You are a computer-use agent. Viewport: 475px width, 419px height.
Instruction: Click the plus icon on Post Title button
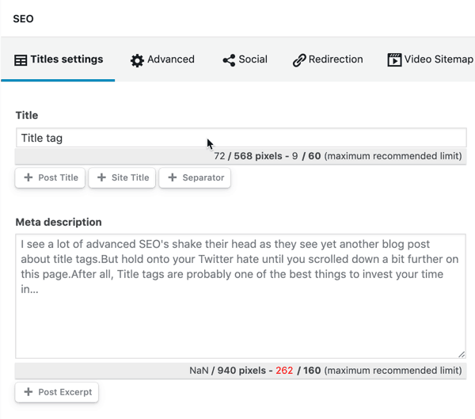(28, 177)
